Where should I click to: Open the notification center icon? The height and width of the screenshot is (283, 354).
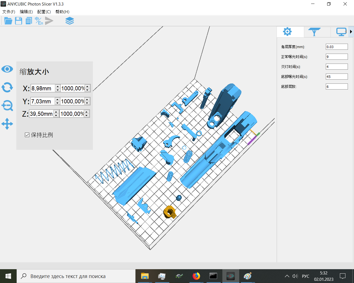[x=343, y=276]
